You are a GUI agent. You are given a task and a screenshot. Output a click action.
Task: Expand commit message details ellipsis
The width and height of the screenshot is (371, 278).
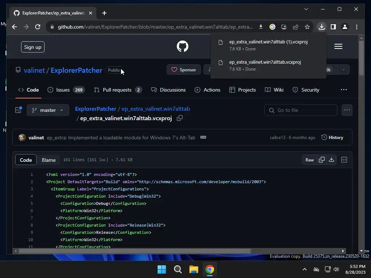[x=203, y=137]
